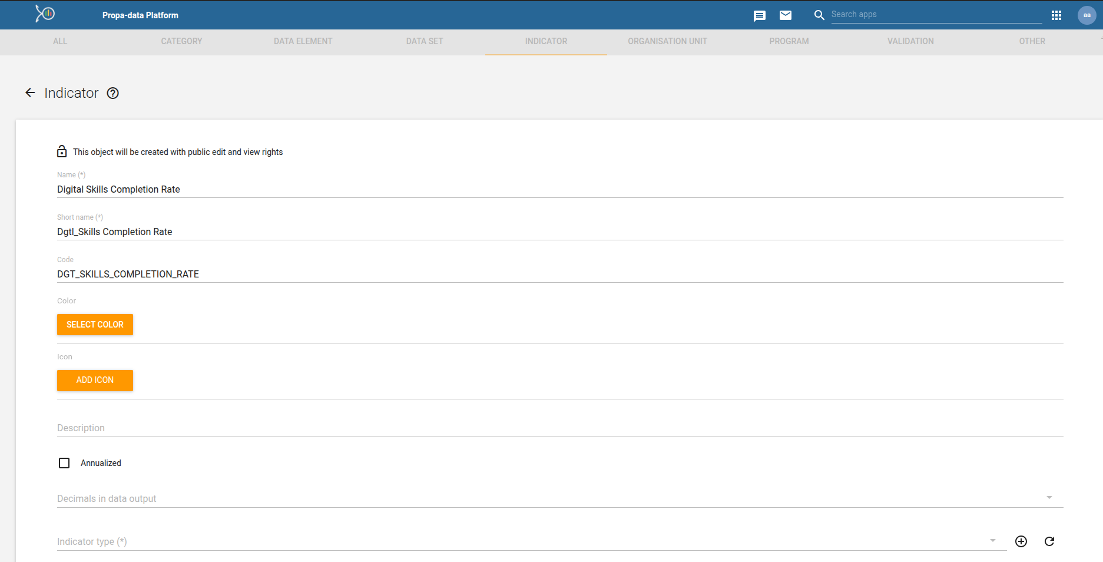Switch to the Data Element tab
Viewport: 1103px width, 562px height.
[303, 41]
